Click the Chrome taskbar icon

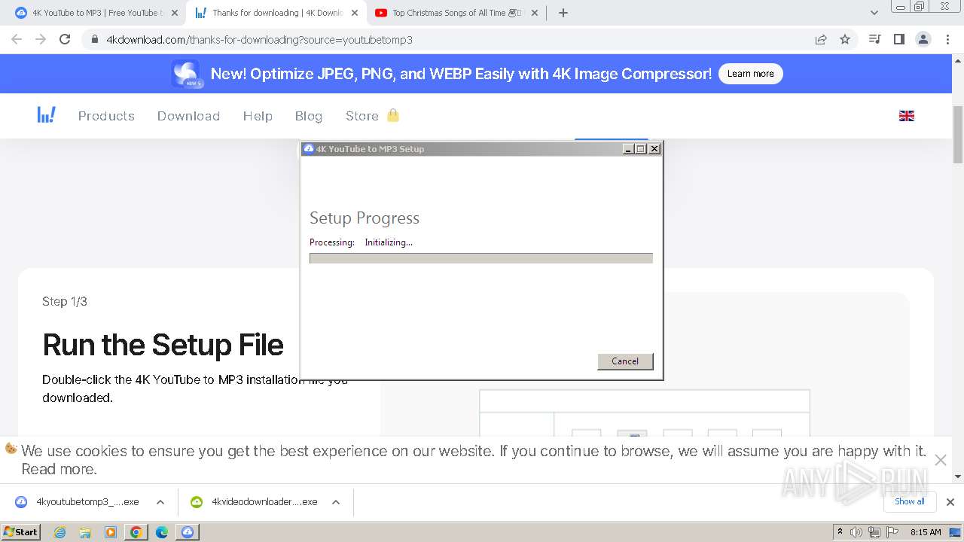(x=136, y=532)
